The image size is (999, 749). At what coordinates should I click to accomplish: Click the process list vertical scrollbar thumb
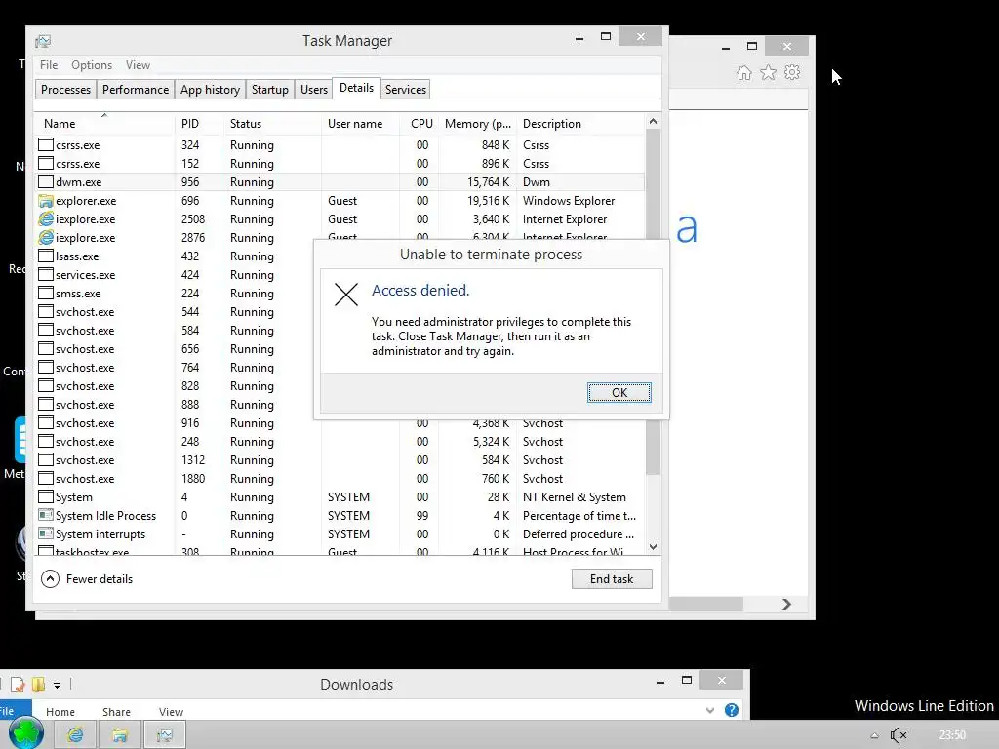click(653, 302)
